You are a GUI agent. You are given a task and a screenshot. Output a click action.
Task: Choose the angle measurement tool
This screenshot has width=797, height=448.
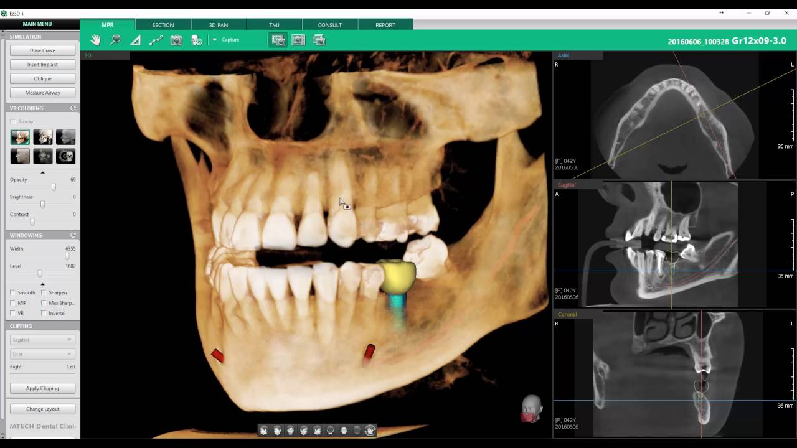pyautogui.click(x=135, y=40)
